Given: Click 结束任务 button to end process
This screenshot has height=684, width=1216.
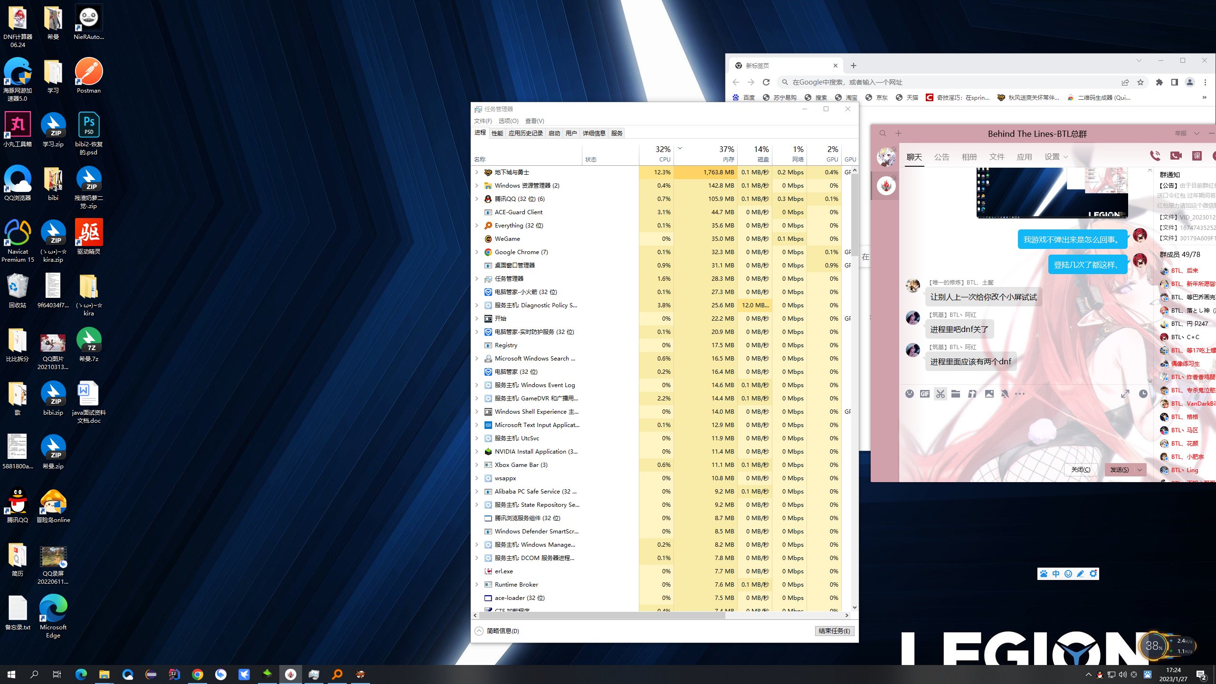Looking at the screenshot, I should [x=833, y=630].
